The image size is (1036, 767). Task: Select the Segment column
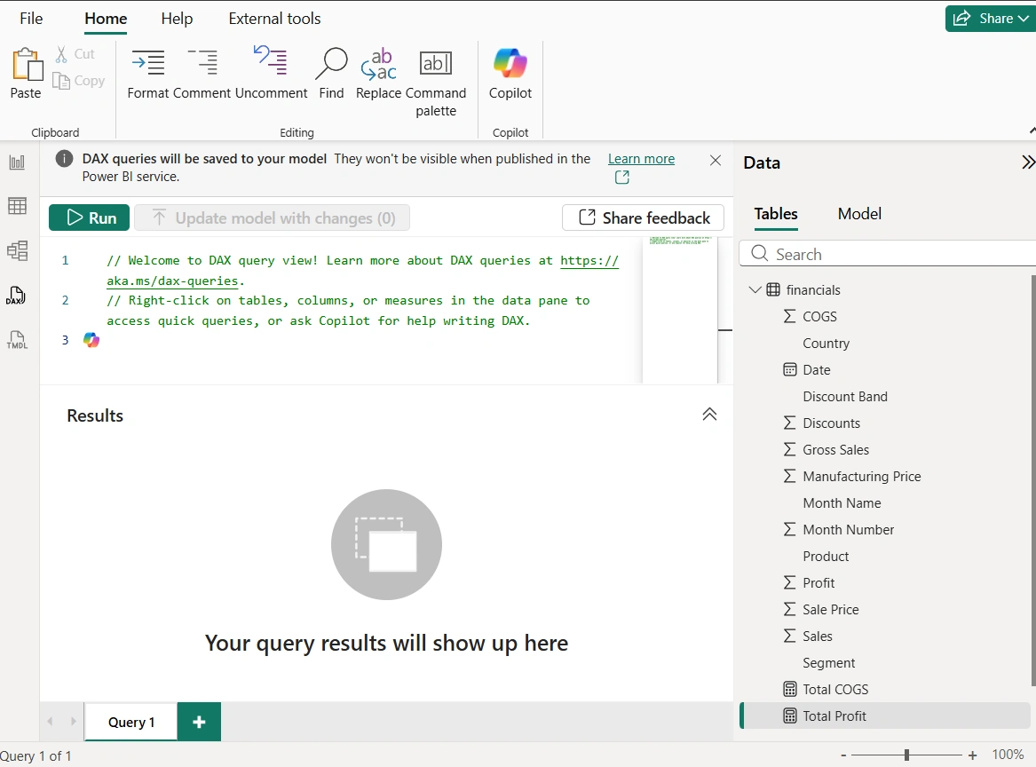pyautogui.click(x=828, y=662)
